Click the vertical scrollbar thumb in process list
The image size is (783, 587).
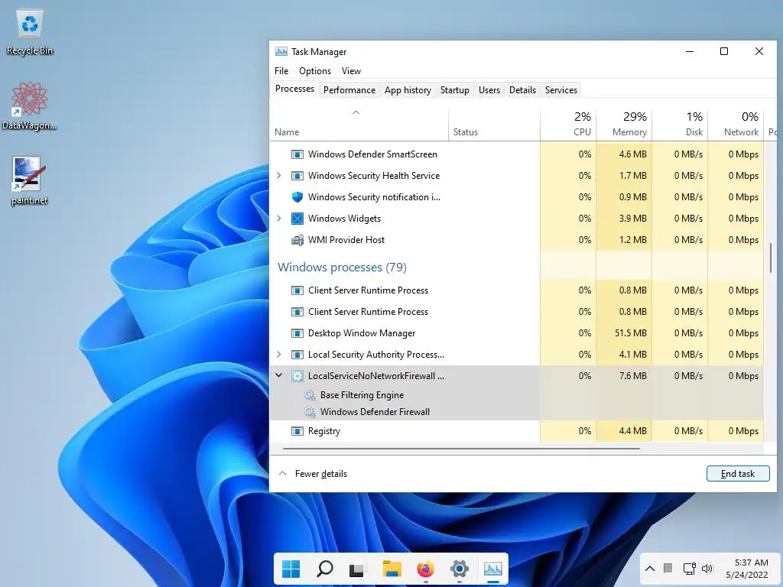point(771,258)
